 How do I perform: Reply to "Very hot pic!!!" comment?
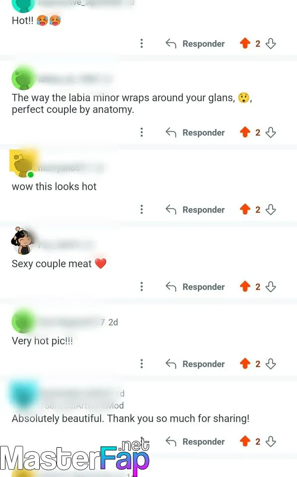tap(195, 364)
